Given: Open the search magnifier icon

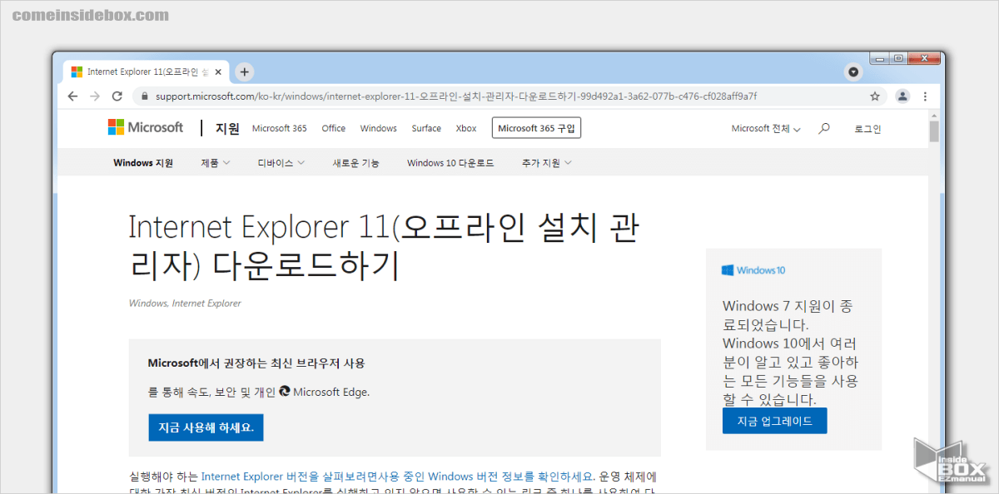Looking at the screenshot, I should coord(823,128).
